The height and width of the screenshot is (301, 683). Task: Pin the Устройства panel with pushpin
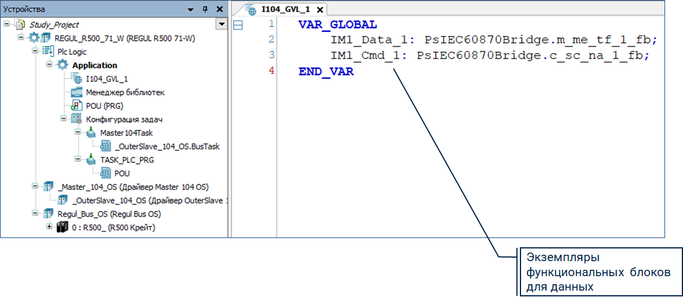[205, 9]
